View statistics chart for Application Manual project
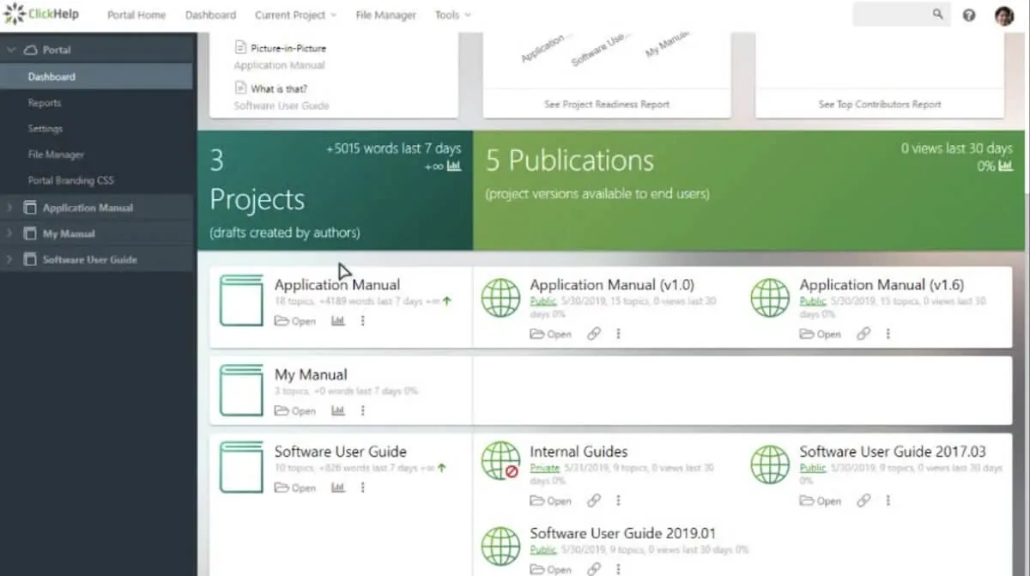The image size is (1030, 576). tap(338, 320)
